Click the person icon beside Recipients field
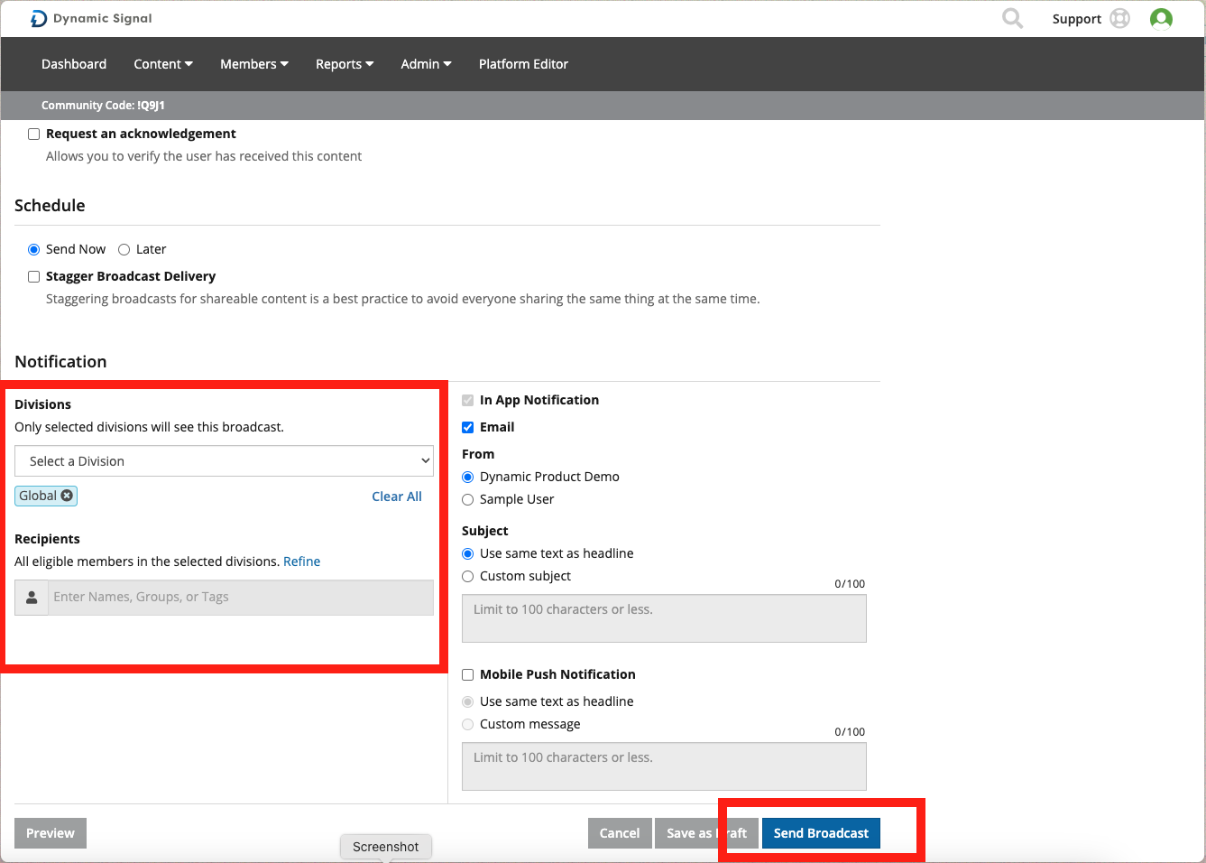Screen dimensions: 1206x863 [32, 598]
